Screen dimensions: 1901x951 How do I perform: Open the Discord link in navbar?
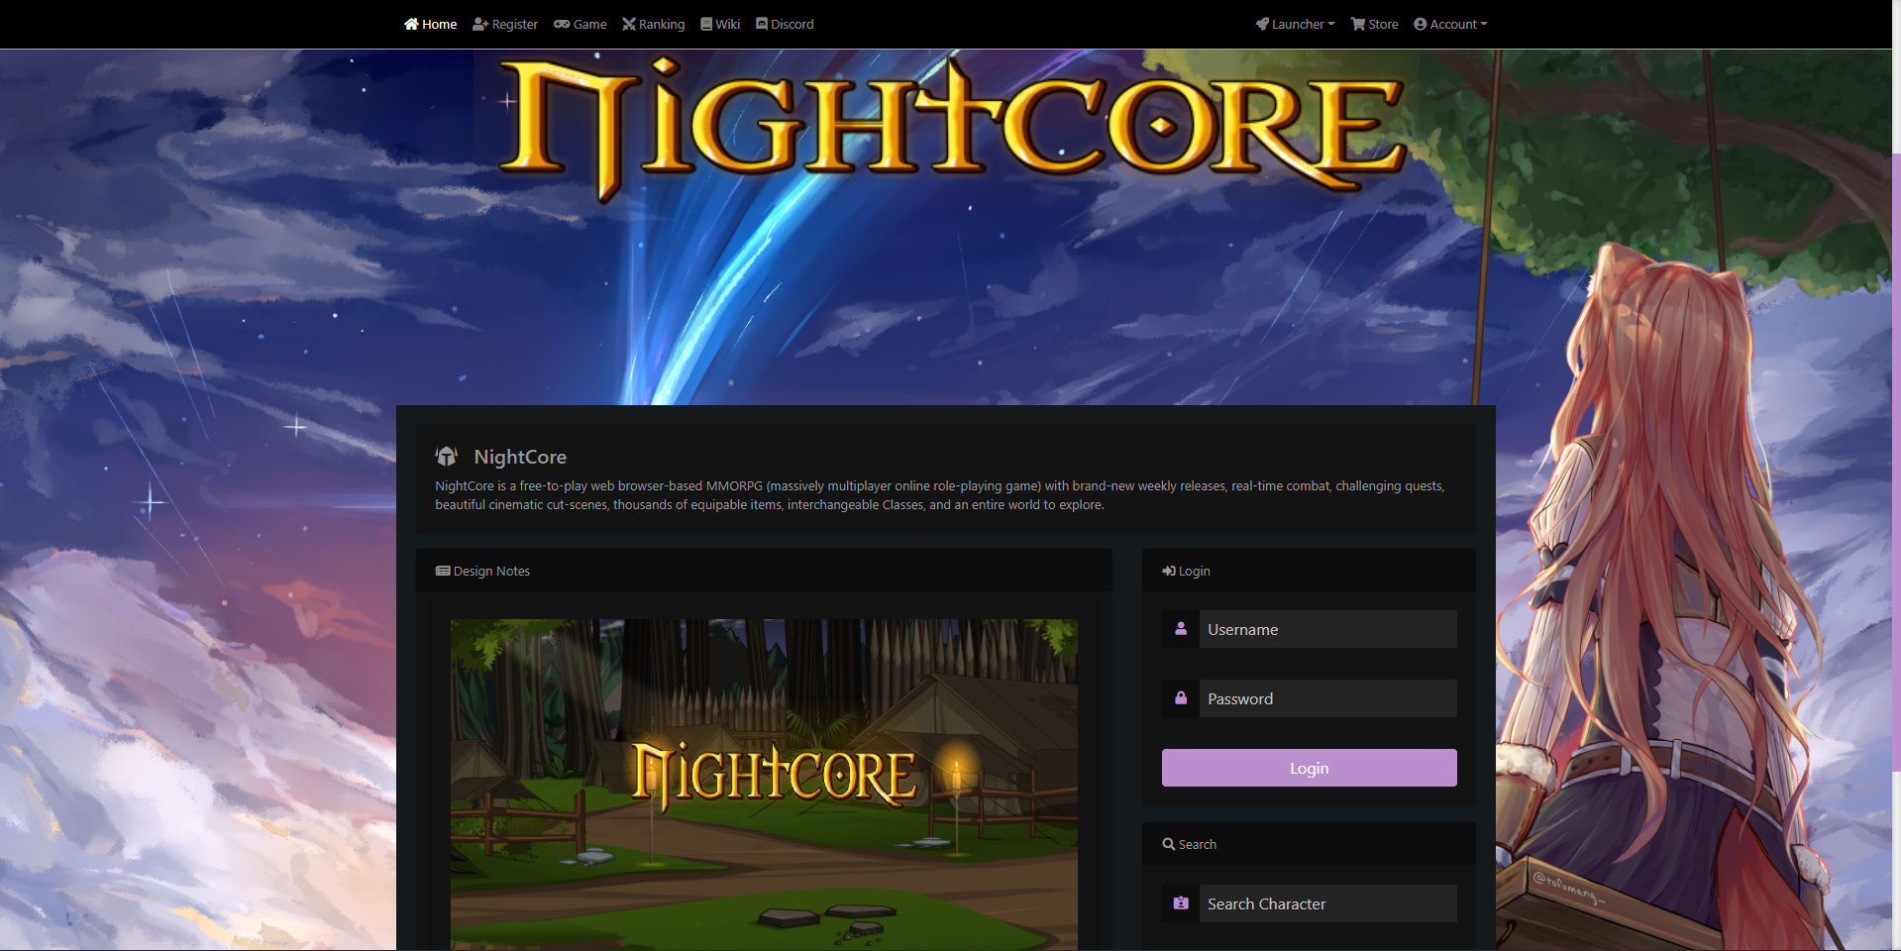click(x=785, y=24)
